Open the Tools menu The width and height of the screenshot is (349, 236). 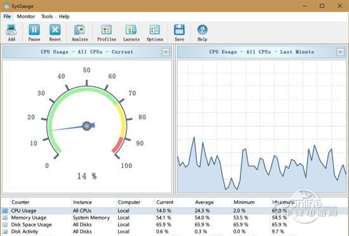(47, 16)
